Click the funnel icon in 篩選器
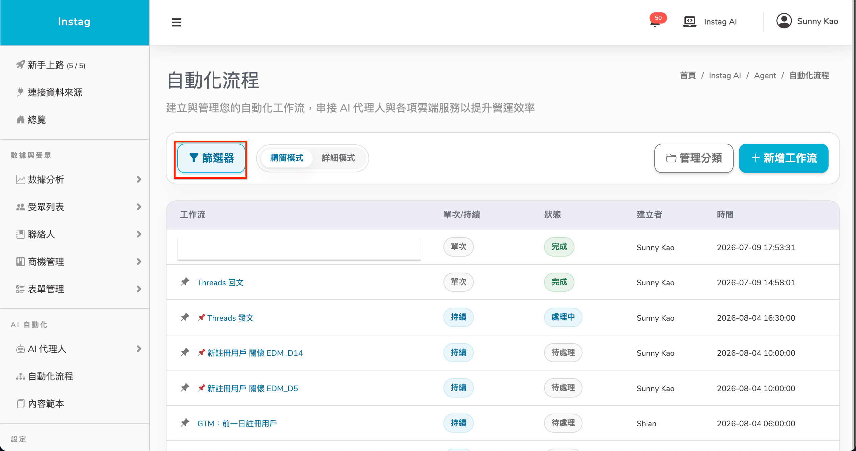 (194, 158)
